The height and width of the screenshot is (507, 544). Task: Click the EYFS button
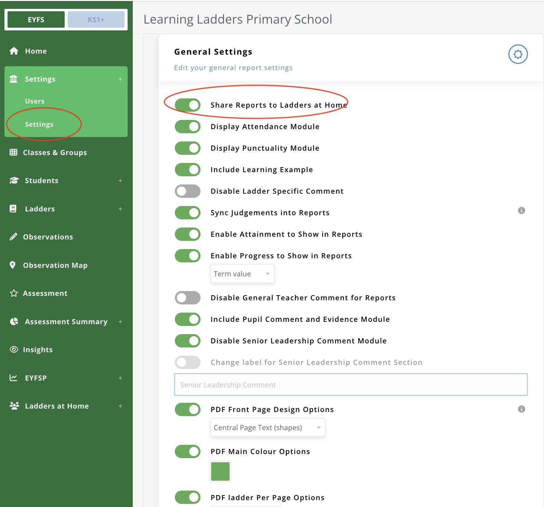click(x=36, y=20)
